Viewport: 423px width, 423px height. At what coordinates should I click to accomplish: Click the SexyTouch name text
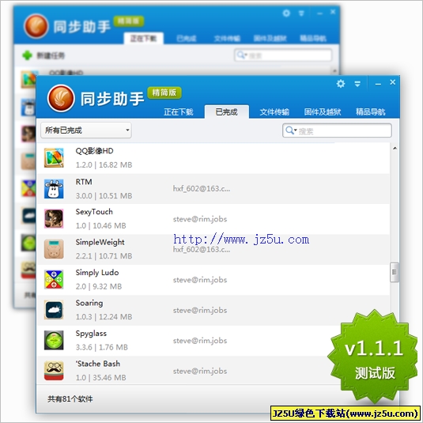pos(94,212)
